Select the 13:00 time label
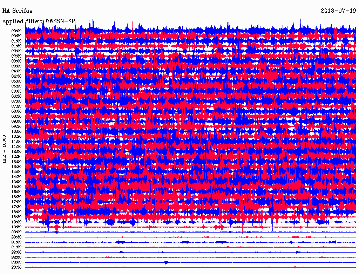This screenshot has width=359, height=274. 16,162
